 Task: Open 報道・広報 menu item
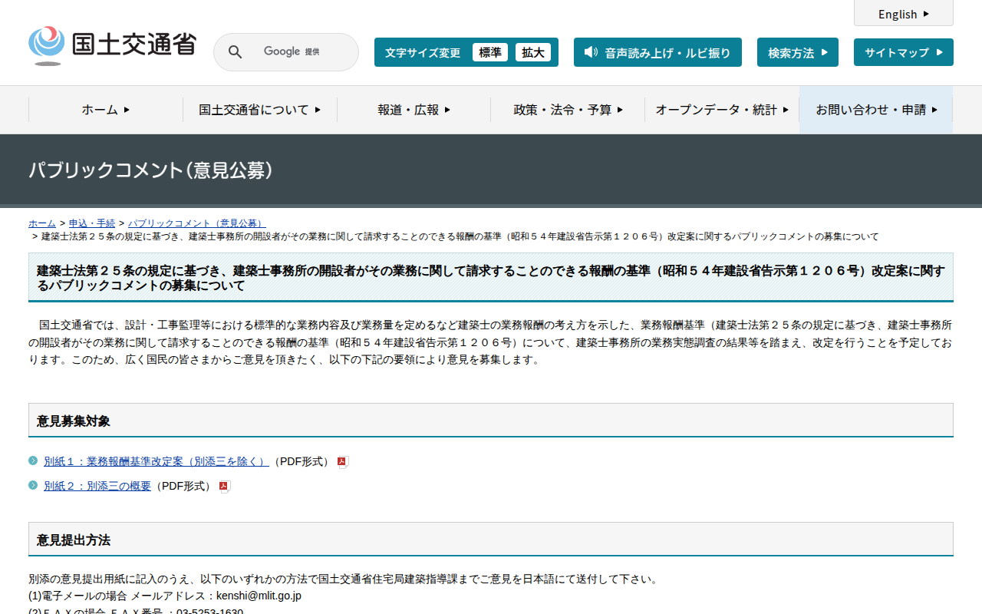pos(414,110)
